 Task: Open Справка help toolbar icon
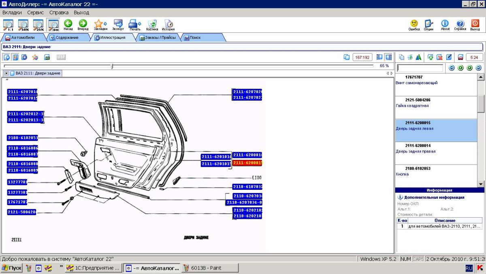(460, 25)
